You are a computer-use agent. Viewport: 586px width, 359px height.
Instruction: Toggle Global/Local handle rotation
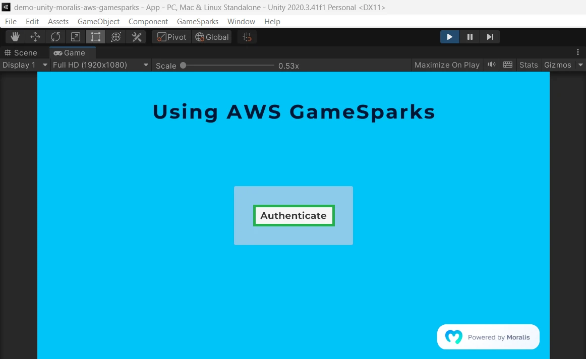[x=212, y=37]
